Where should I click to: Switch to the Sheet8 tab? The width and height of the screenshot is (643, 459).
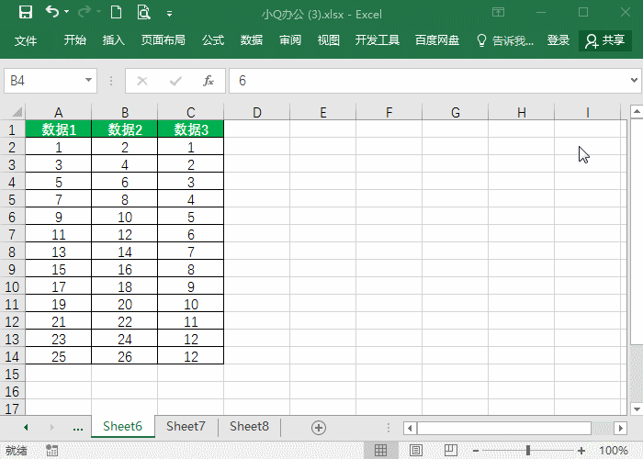pyautogui.click(x=249, y=427)
